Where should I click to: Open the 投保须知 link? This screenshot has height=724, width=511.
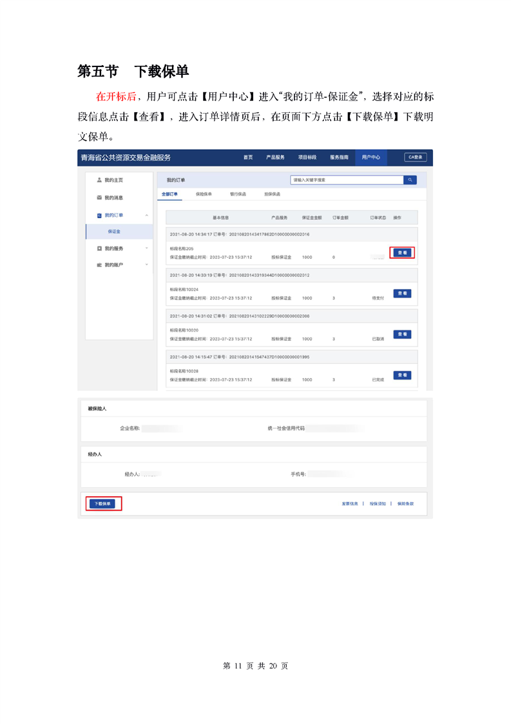click(x=378, y=504)
